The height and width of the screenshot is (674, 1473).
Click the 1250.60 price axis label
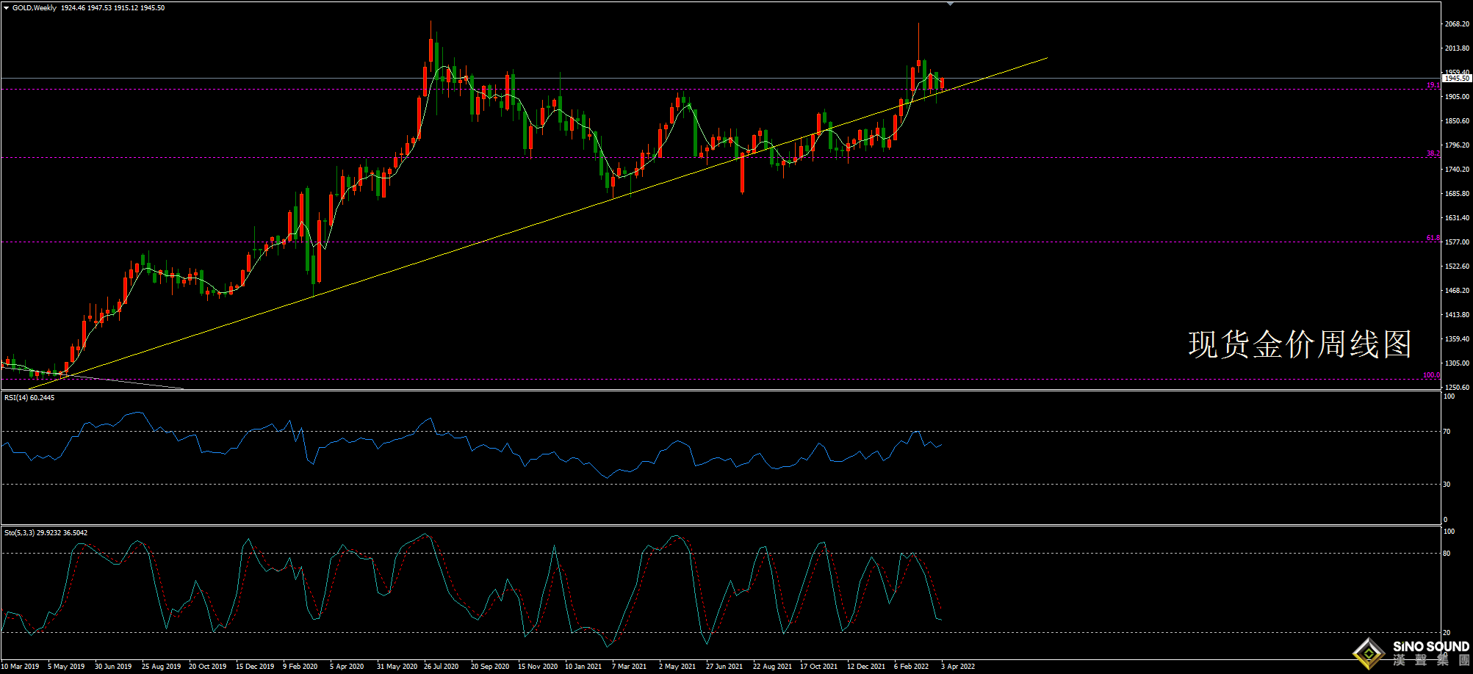point(1457,388)
